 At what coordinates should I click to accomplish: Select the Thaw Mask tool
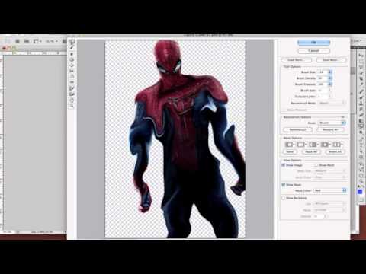click(x=72, y=94)
